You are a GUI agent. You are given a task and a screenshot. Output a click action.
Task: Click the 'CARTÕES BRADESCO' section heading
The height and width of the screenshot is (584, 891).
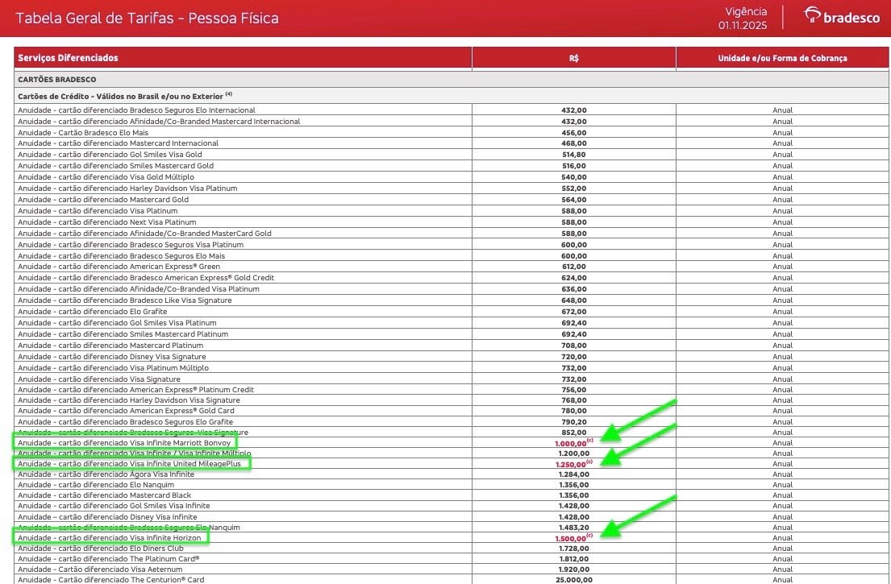(x=57, y=80)
